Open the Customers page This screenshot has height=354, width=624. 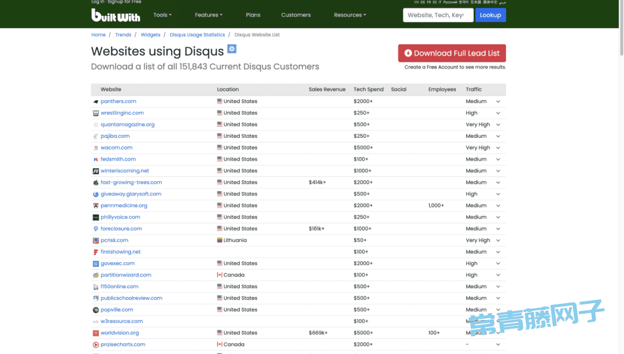[296, 15]
